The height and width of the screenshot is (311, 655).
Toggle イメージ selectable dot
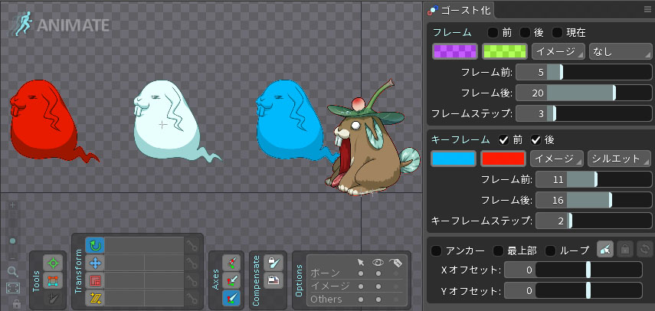click(361, 286)
